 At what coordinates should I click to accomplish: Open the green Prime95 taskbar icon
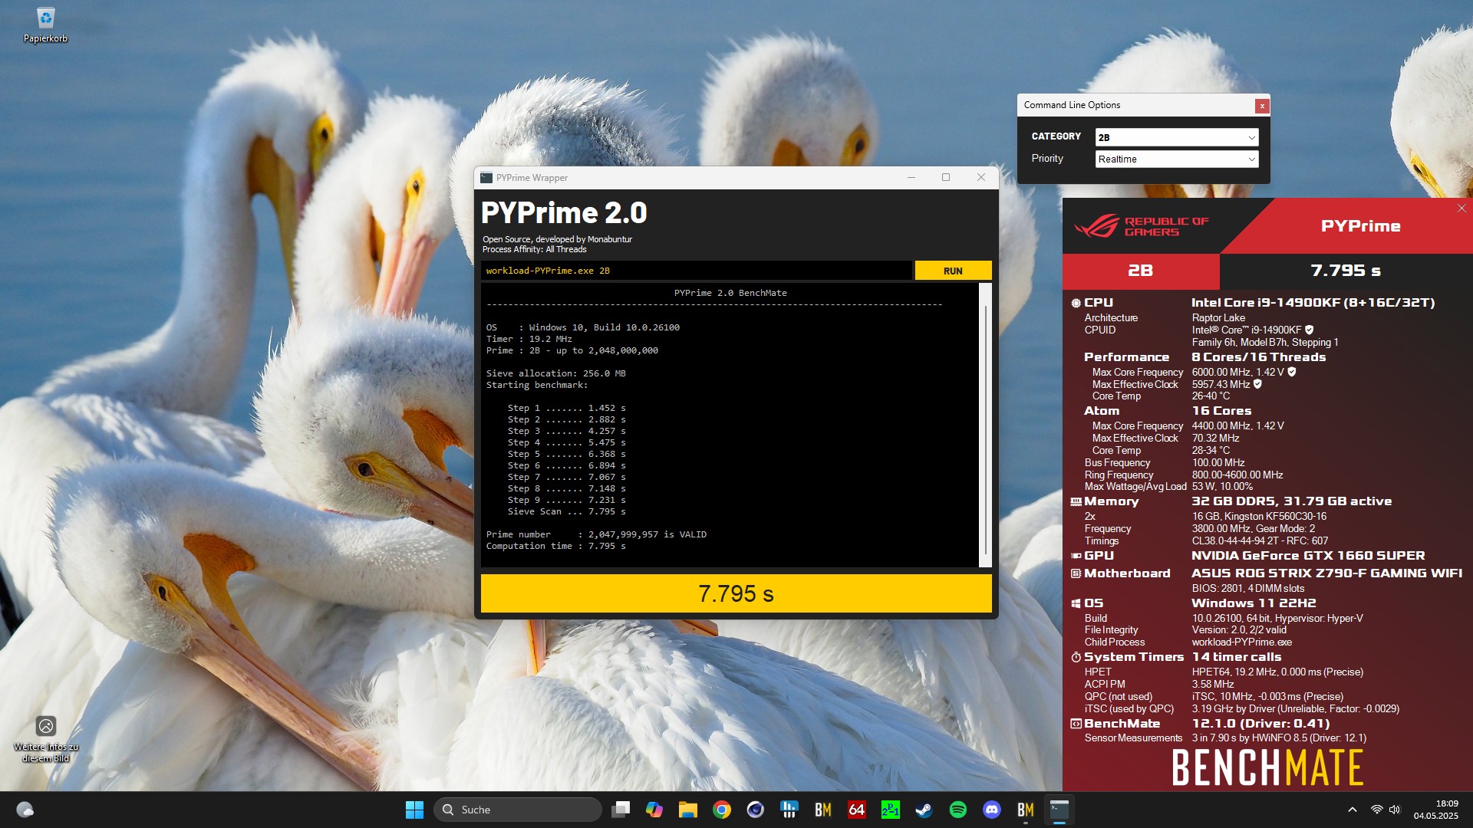coord(891,810)
